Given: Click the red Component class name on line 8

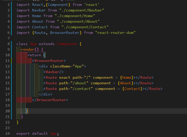Looking at the screenshot, I should pos(67,44).
